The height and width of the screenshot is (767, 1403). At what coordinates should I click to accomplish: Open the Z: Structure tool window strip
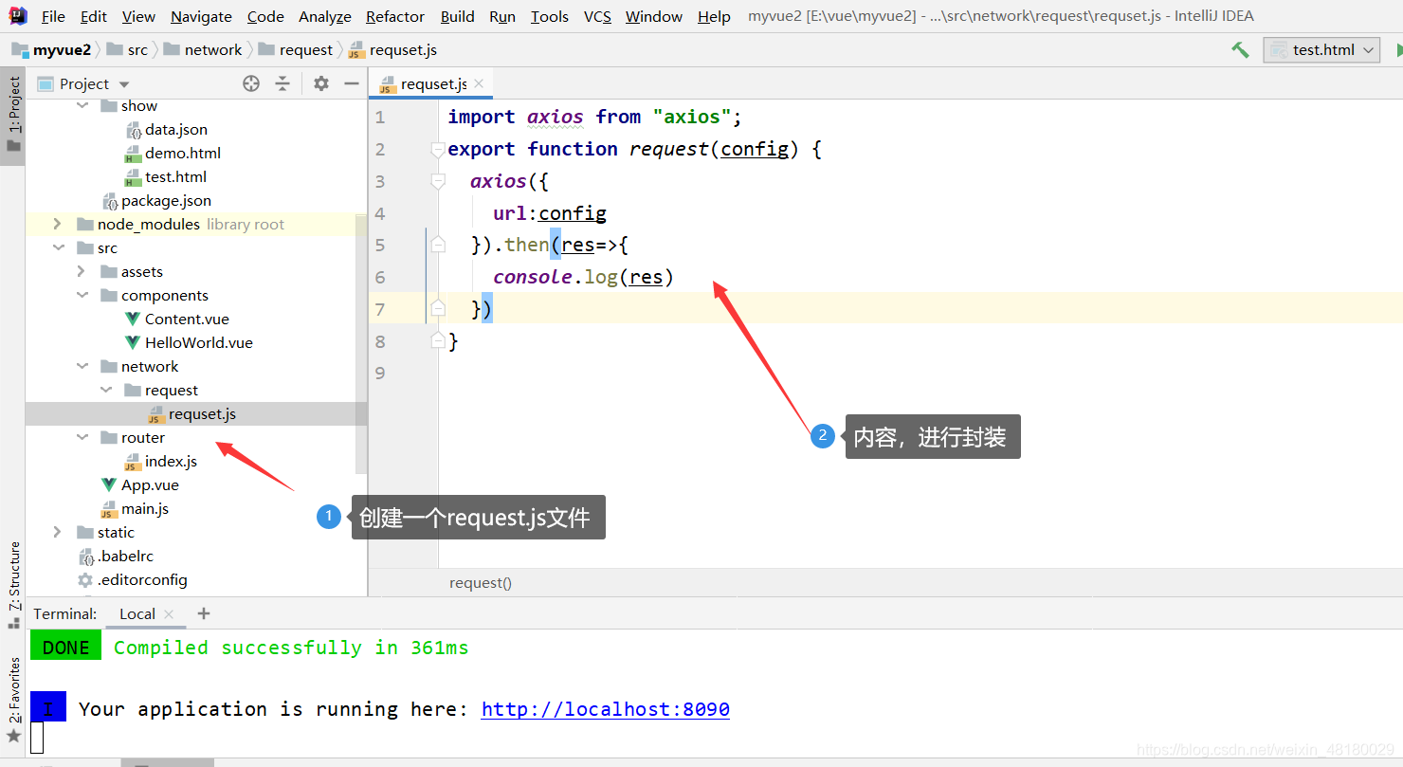(13, 585)
